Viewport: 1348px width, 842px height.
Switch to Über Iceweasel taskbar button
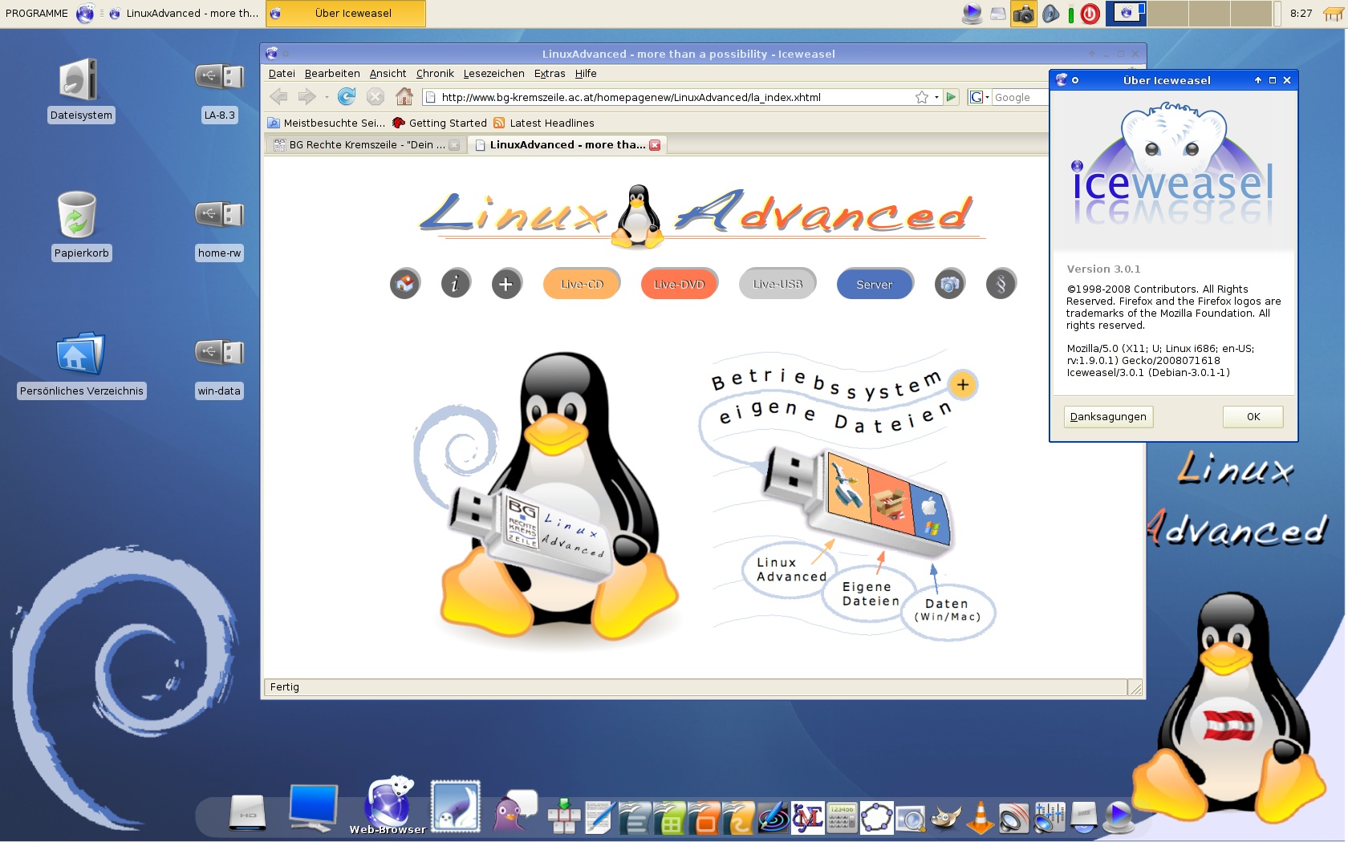pos(346,14)
